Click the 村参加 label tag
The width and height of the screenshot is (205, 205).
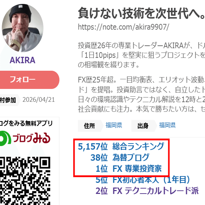point(8,100)
